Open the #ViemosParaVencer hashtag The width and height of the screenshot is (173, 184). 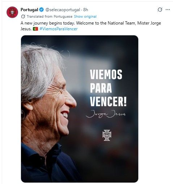59,29
